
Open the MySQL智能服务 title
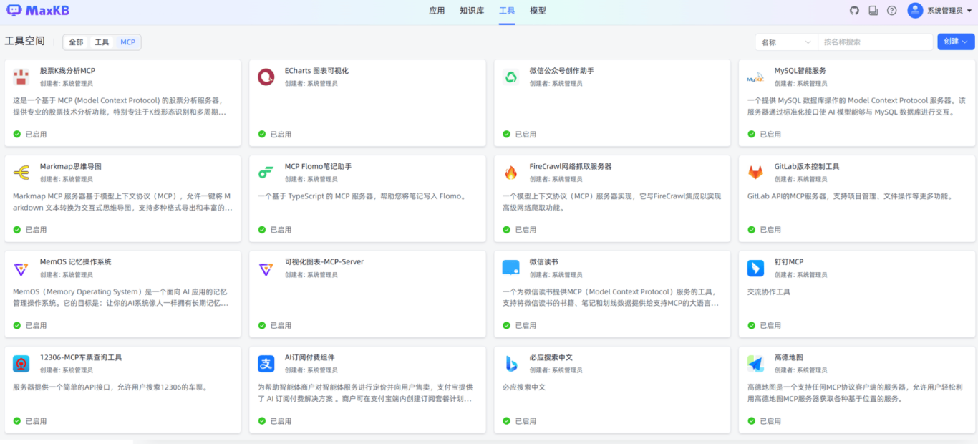tap(800, 71)
